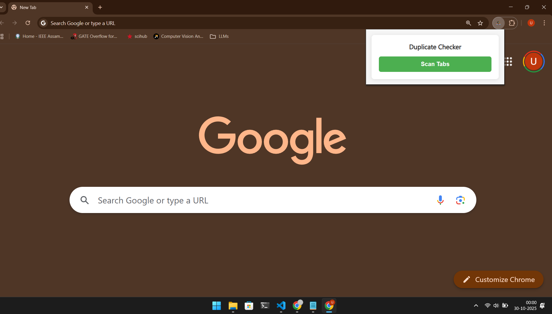Open the scihub bookmark
The height and width of the screenshot is (314, 552).
pos(137,36)
